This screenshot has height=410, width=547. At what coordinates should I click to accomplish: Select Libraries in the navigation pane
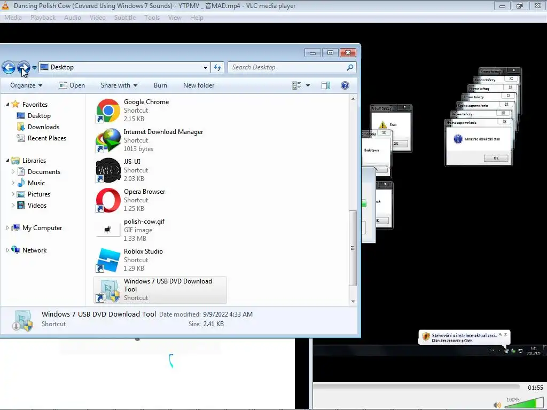[x=29, y=160]
